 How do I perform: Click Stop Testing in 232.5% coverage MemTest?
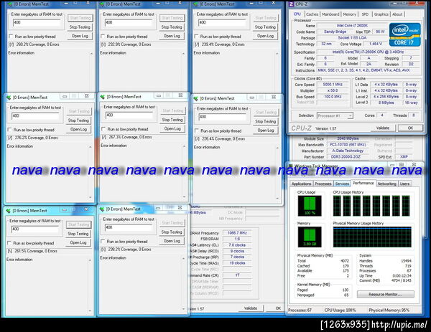coord(172,27)
